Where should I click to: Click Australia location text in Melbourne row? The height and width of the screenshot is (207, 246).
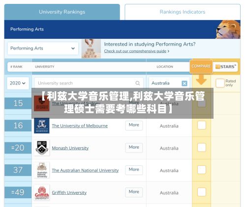pos(169,126)
